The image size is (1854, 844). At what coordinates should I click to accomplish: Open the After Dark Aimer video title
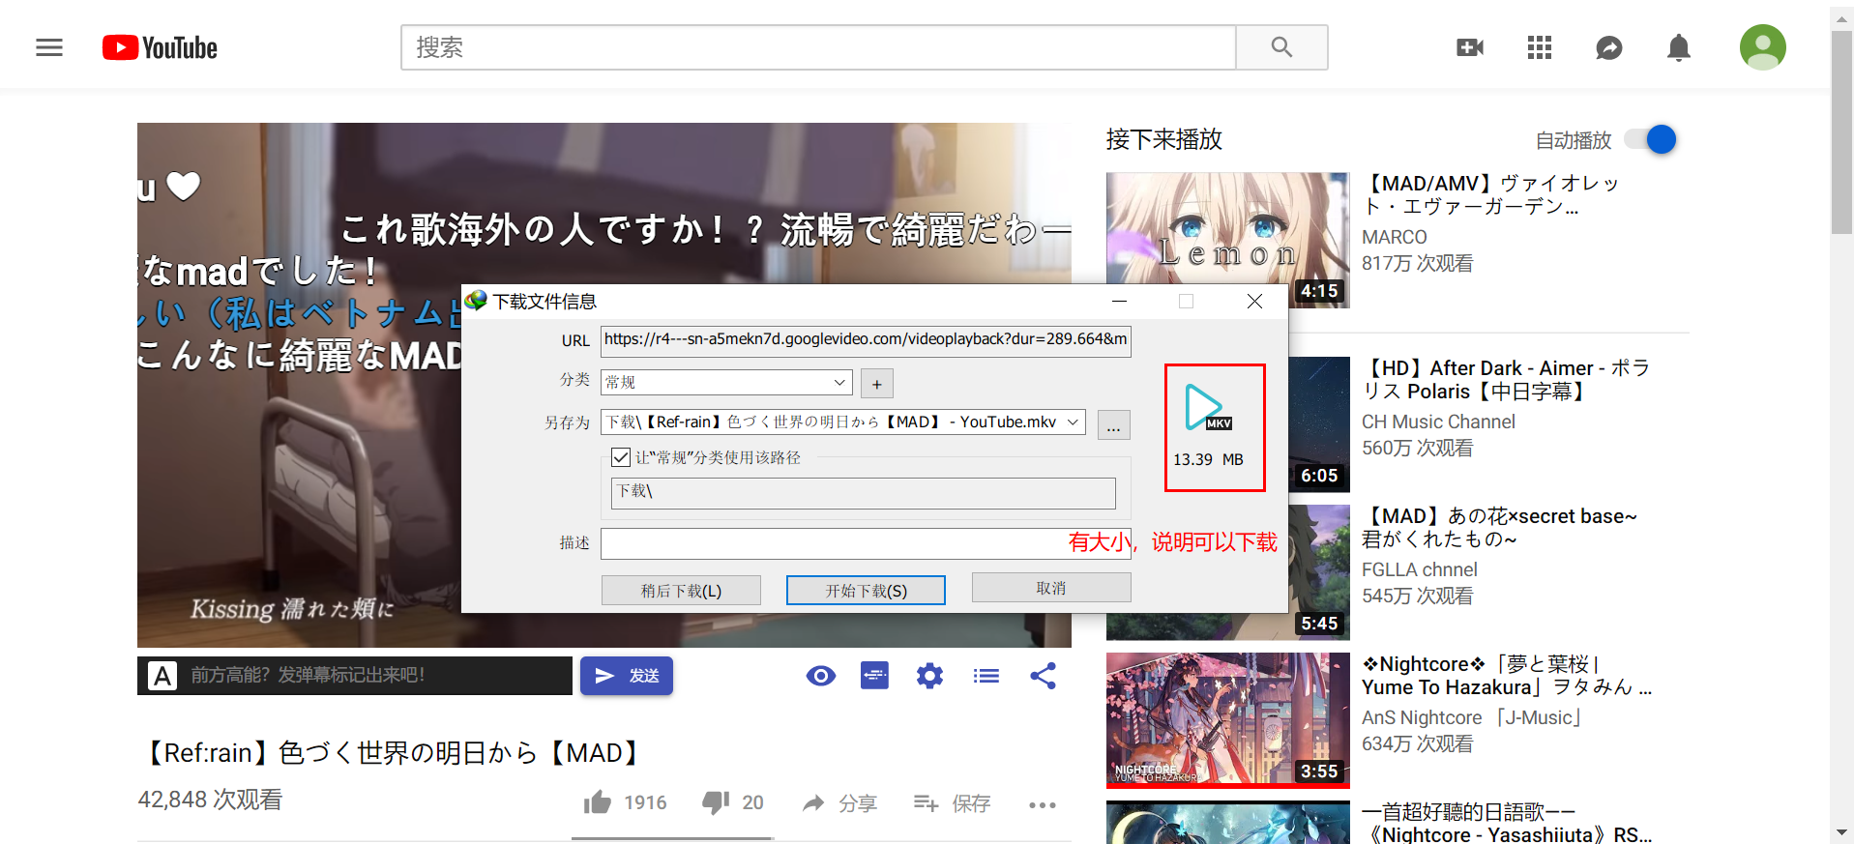1507,380
